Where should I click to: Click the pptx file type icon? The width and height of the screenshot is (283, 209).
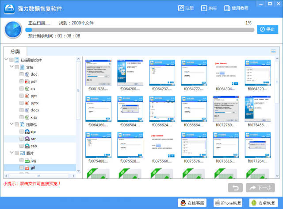coord(27,103)
